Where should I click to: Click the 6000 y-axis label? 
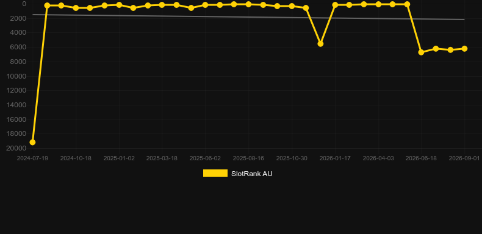coord(18,48)
